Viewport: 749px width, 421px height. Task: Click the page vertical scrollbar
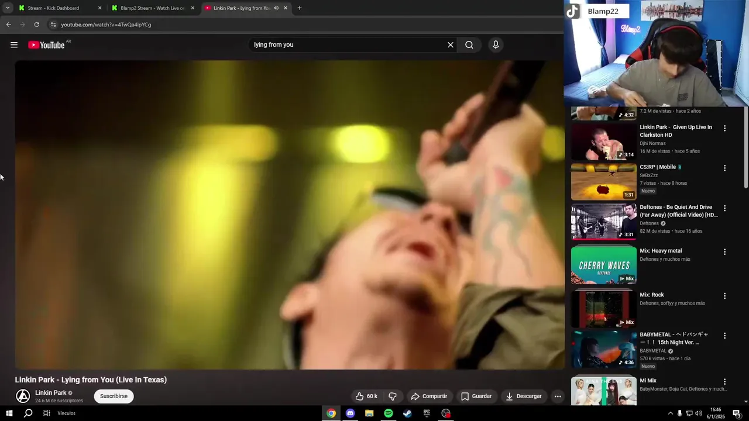pos(745,146)
